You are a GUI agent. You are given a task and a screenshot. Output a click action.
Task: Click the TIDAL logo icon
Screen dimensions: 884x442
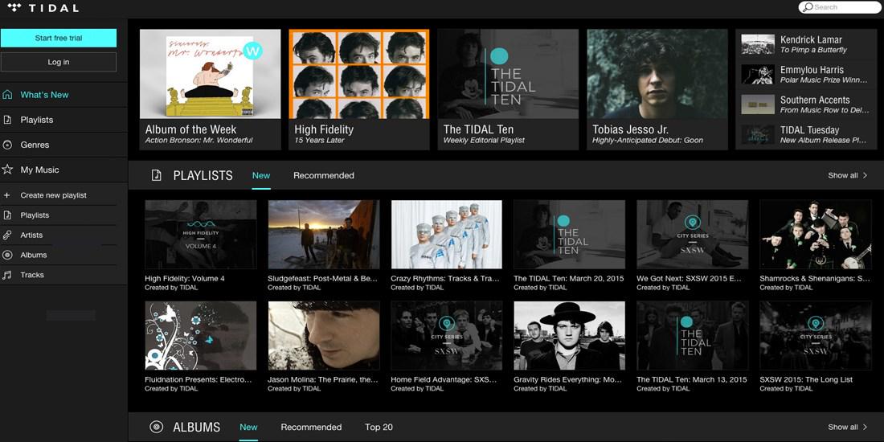[x=14, y=8]
